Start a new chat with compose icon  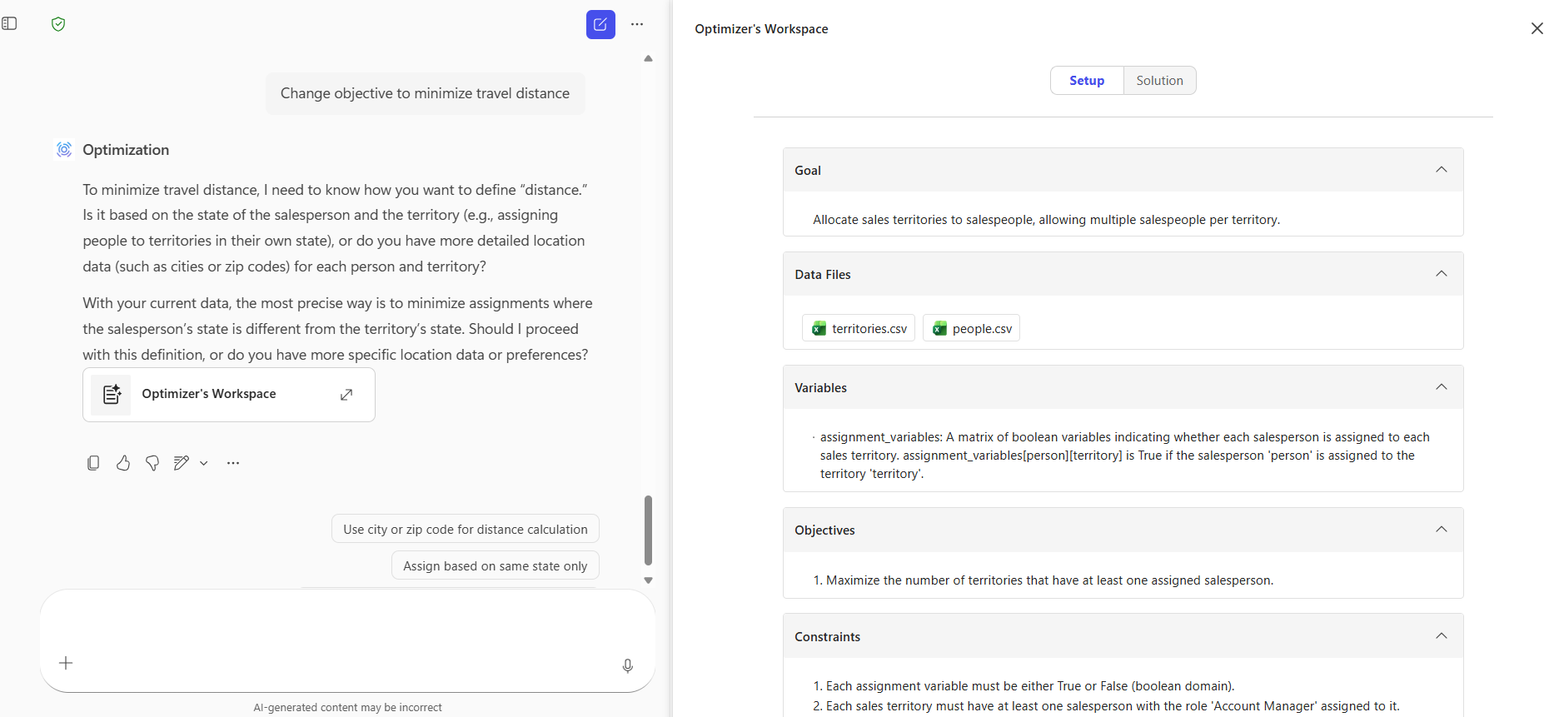600,25
